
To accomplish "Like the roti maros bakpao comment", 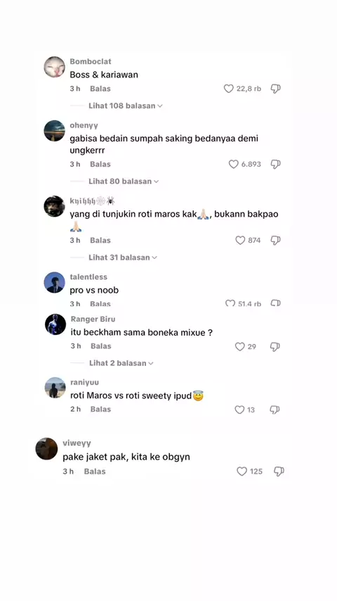I will [240, 240].
